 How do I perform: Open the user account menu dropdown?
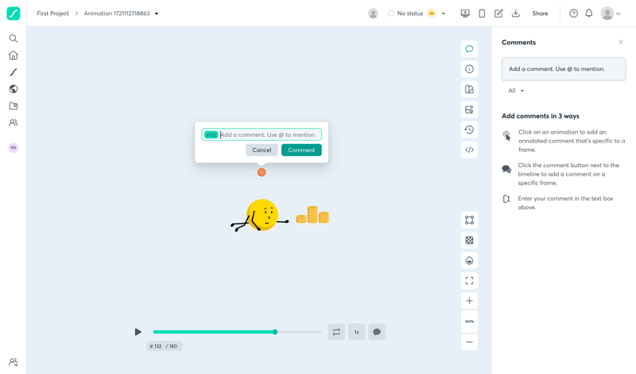point(611,14)
